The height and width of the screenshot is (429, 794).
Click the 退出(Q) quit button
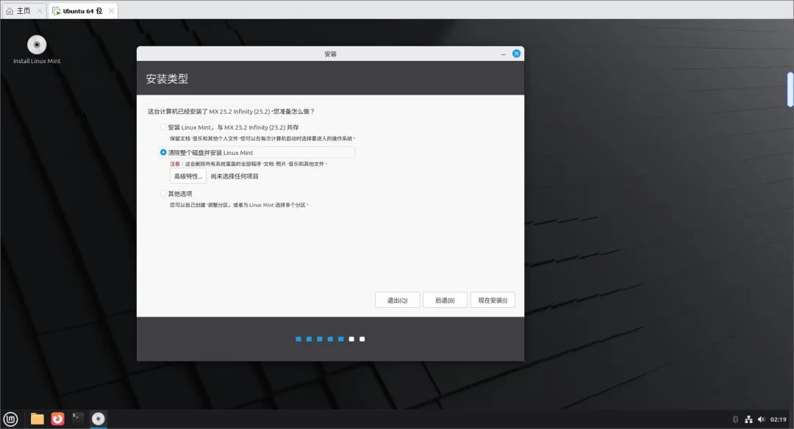tap(397, 300)
